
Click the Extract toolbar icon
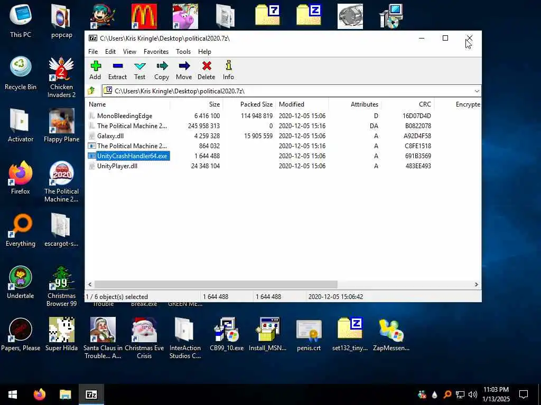[117, 70]
